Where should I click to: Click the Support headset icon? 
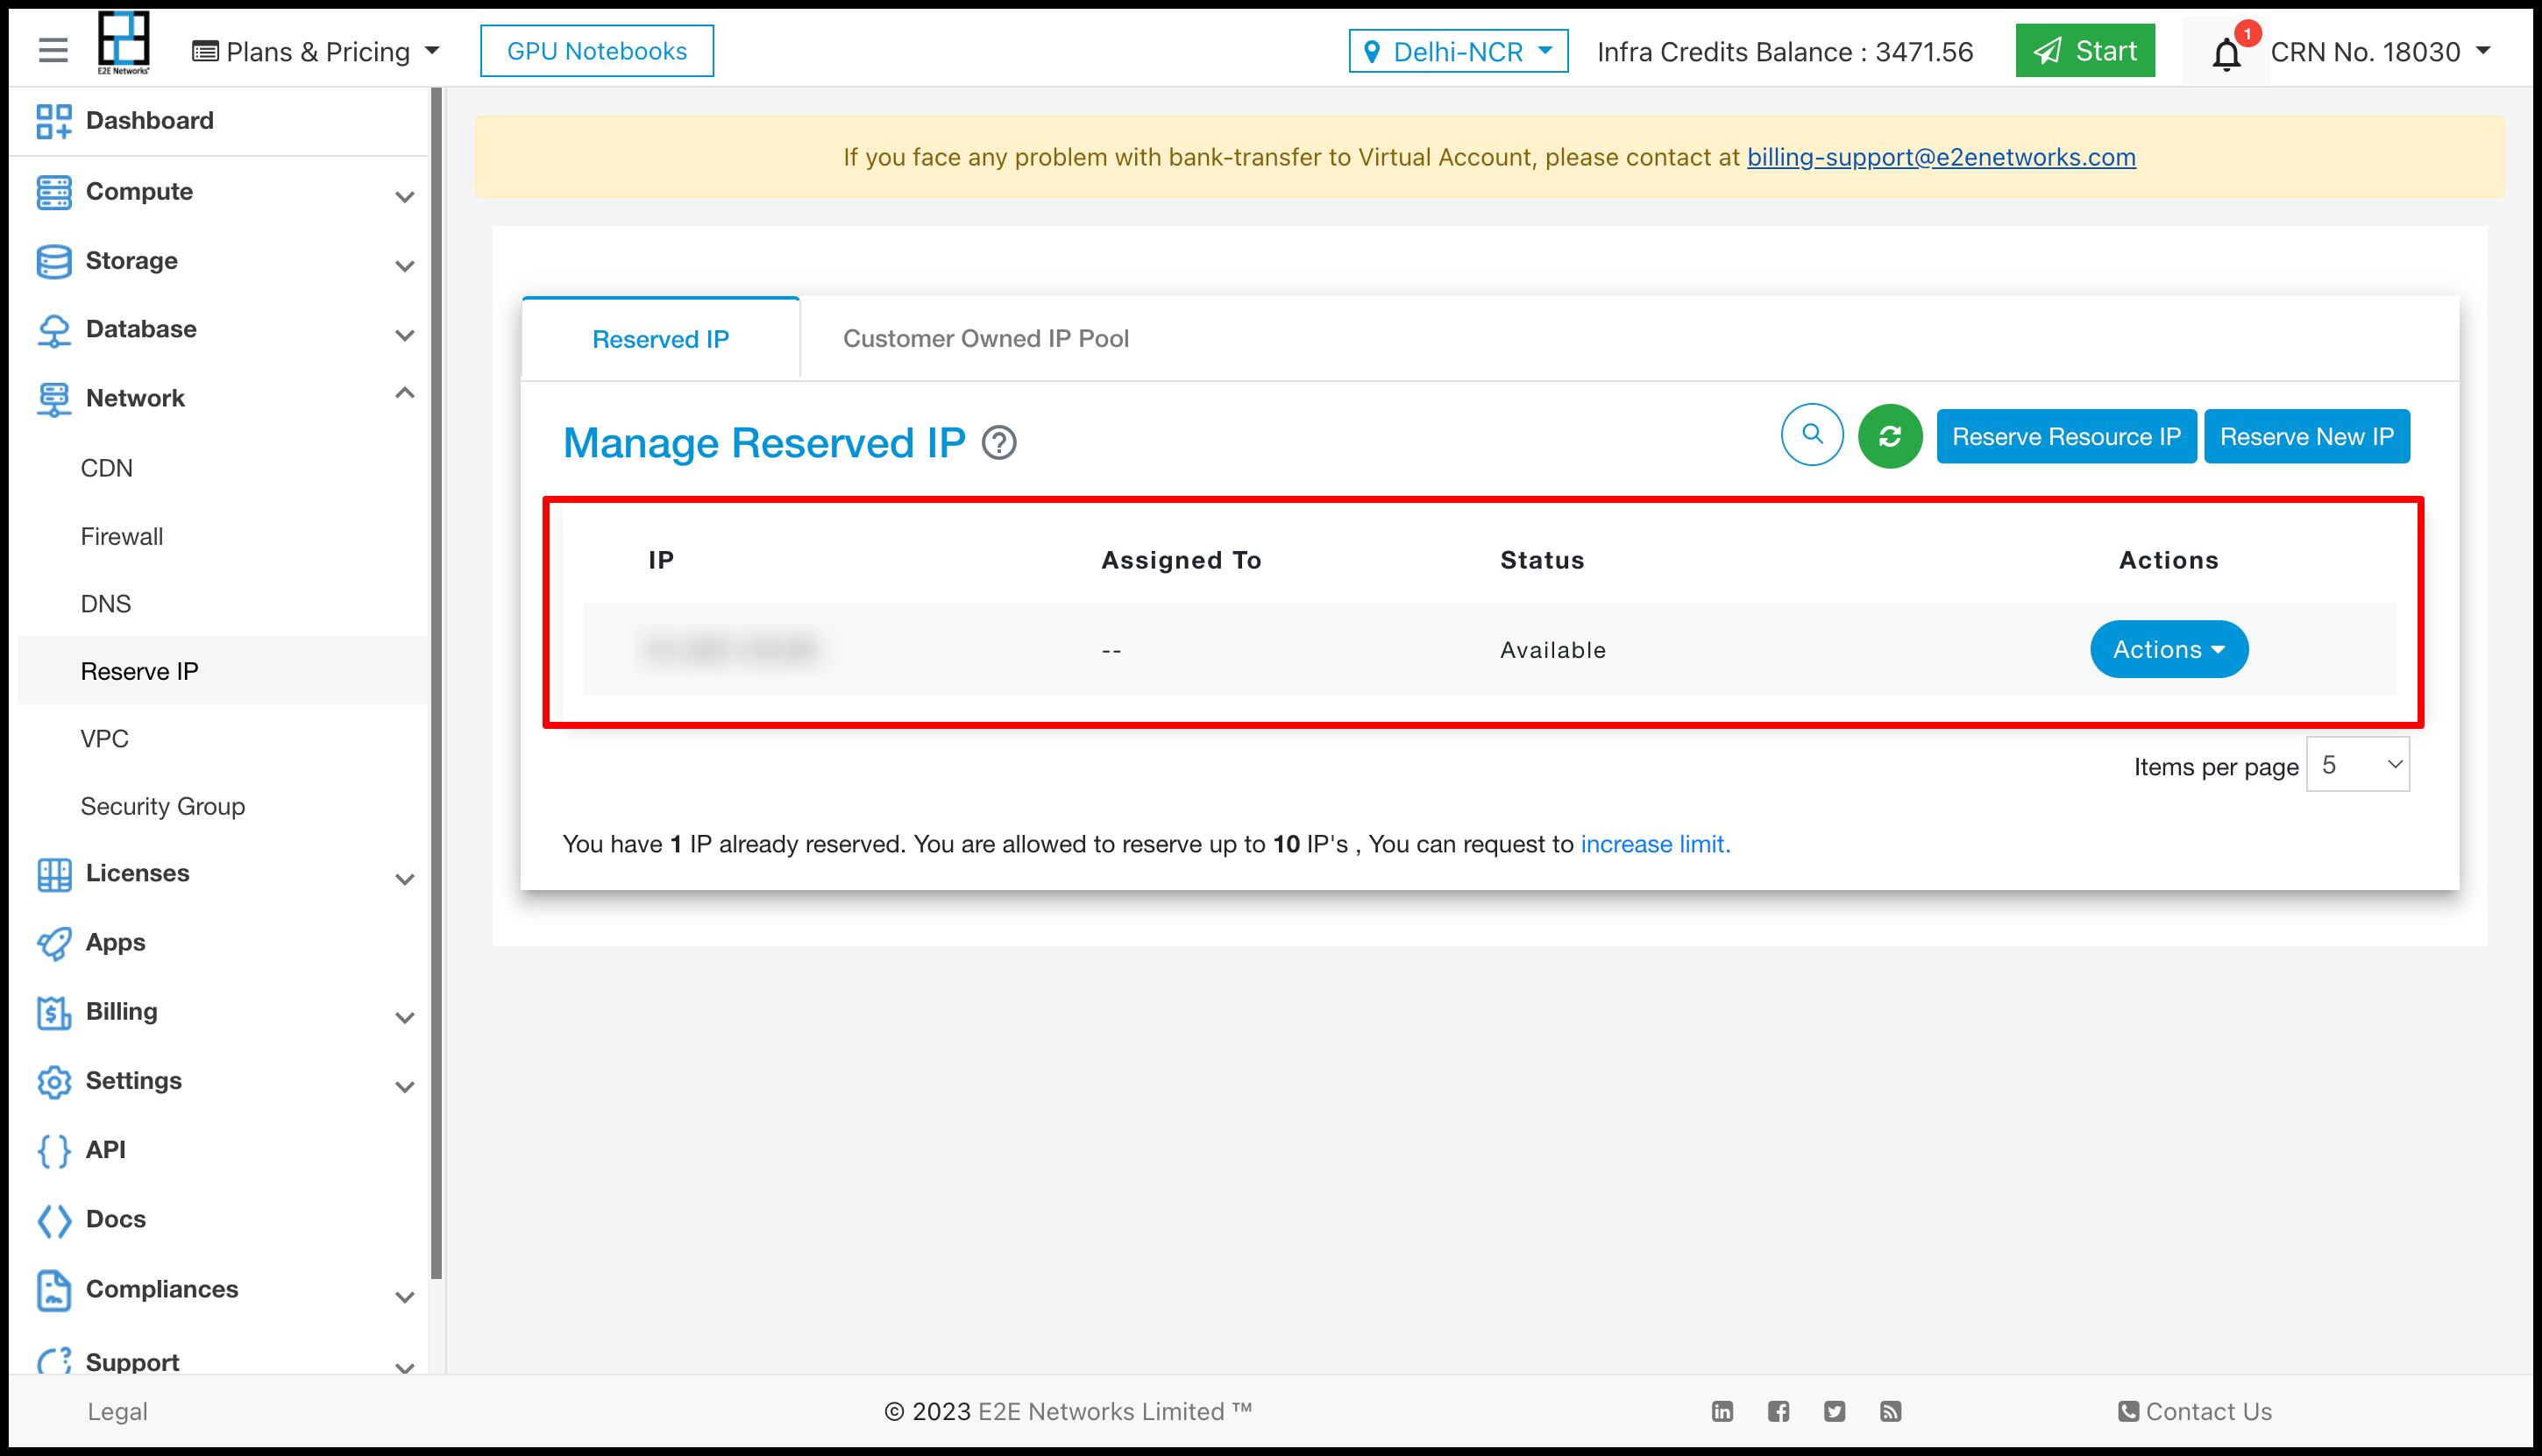point(54,1360)
